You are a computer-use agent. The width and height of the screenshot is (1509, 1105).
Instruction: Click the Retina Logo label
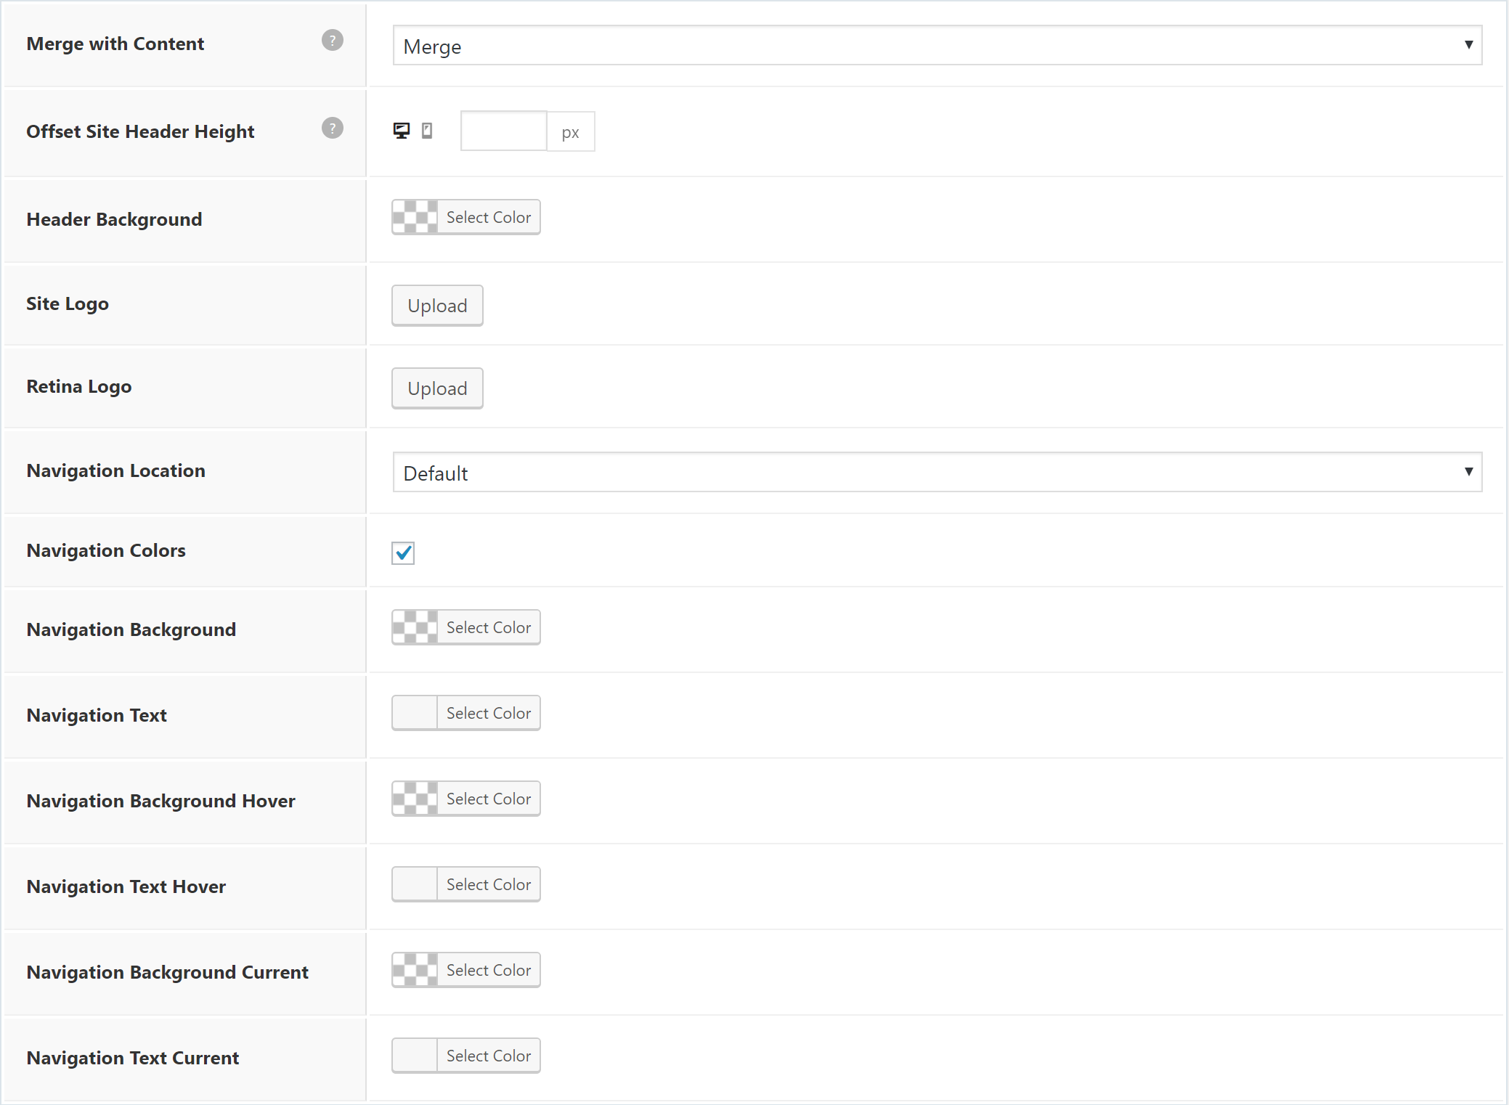click(x=79, y=386)
